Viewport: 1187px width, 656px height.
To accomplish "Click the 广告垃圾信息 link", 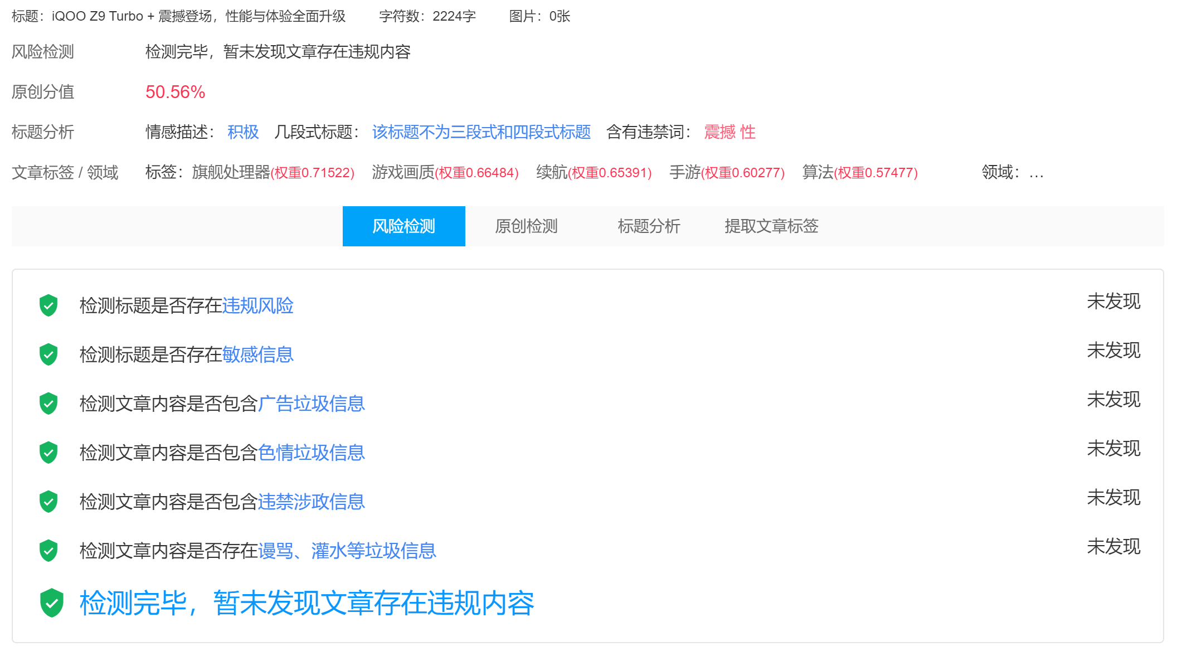I will (312, 404).
